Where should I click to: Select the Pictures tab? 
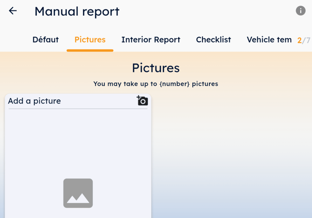pyautogui.click(x=90, y=40)
